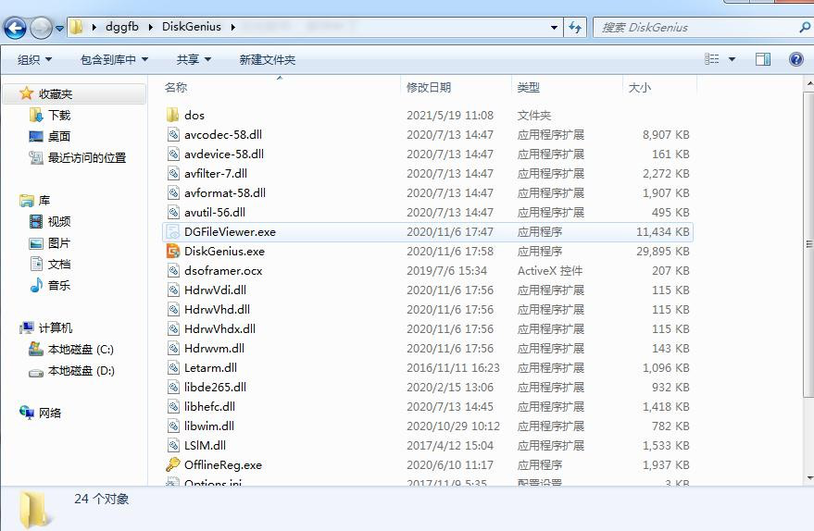
Task: Toggle the preview pane icon
Action: (763, 59)
